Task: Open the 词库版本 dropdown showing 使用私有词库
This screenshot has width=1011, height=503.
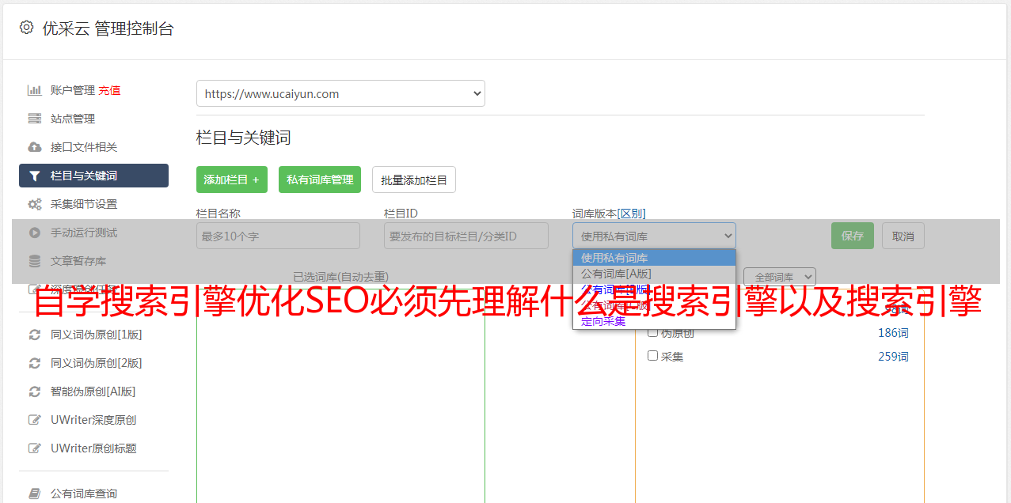Action: pos(654,236)
